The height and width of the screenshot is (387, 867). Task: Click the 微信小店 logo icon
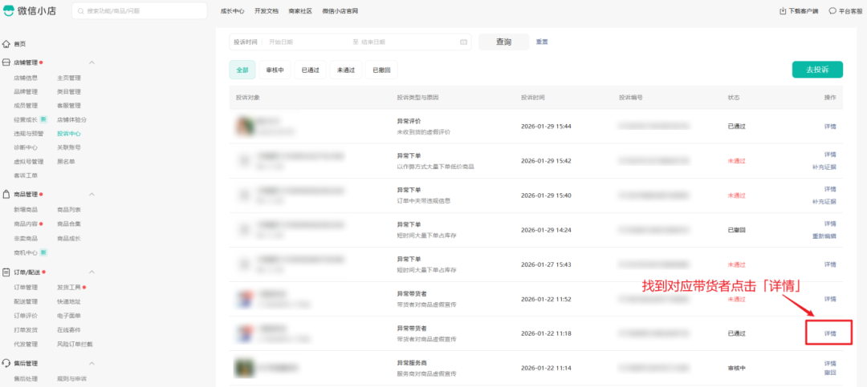[9, 11]
